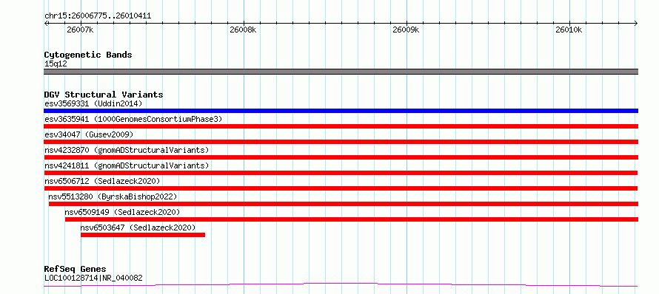
Task: Click the nsv5513280 red variant bar
Action: 344,204
